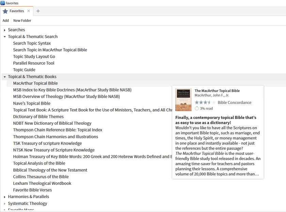
Task: Expand the Harmonies & Parallels folder
Action: (4, 197)
